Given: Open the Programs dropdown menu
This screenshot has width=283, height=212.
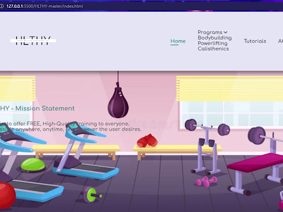Looking at the screenshot, I should (212, 32).
